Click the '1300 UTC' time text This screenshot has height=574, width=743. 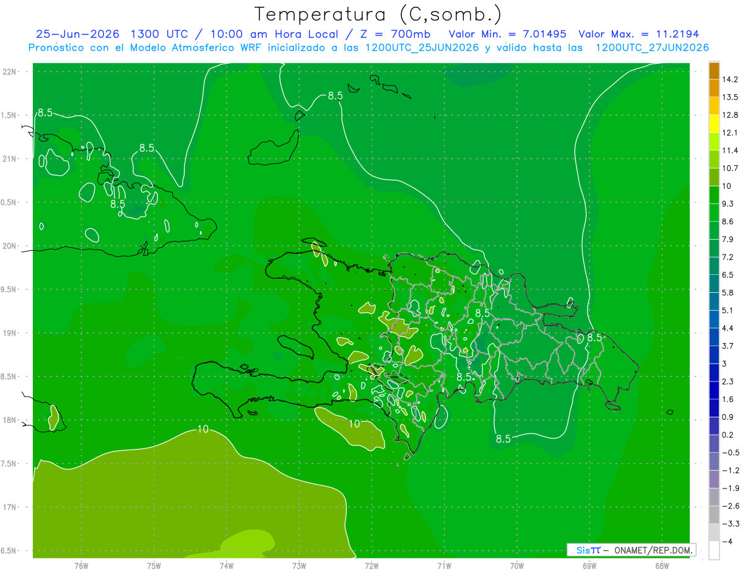pos(160,34)
